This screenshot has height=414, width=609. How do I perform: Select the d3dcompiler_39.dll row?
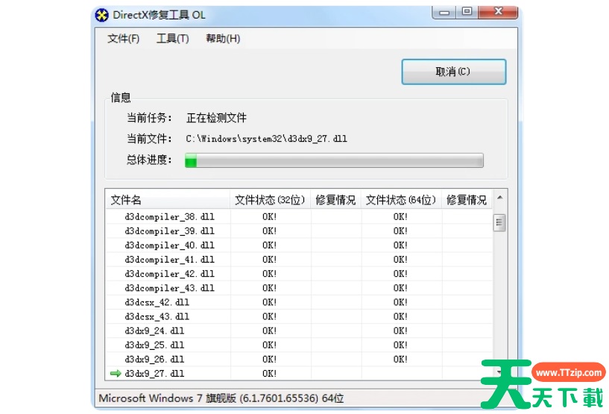pos(299,231)
